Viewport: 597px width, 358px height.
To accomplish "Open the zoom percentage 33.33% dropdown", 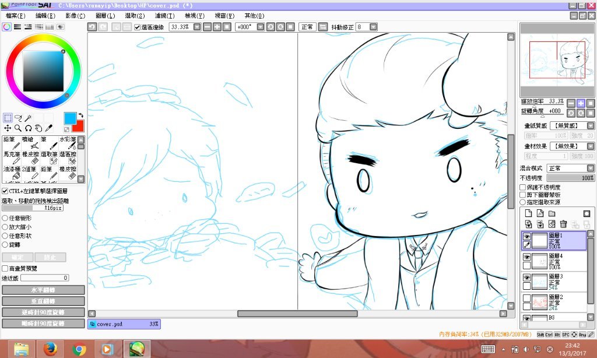I will pyautogui.click(x=197, y=27).
